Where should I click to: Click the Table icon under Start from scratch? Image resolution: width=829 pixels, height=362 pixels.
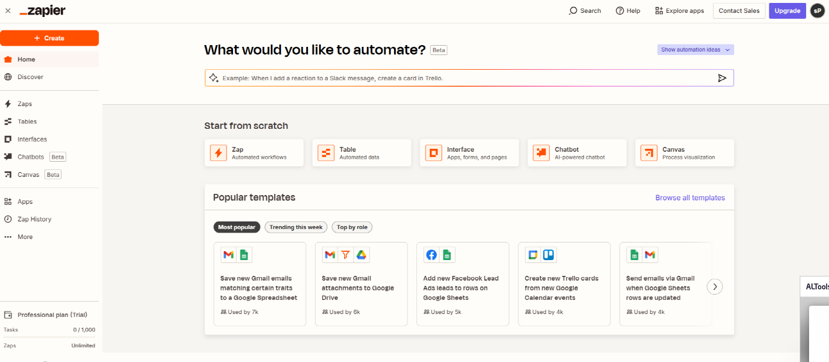[326, 153]
